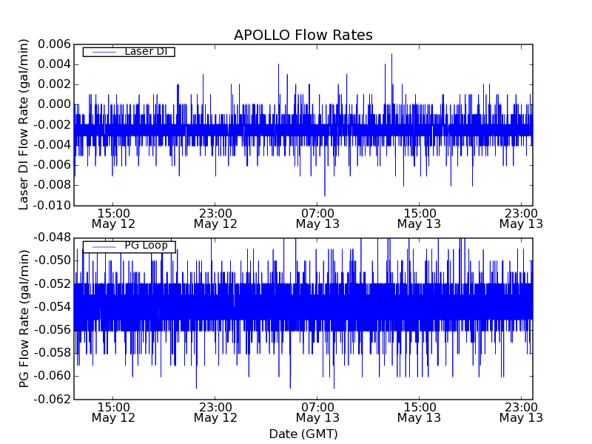Screen dimensions: 592x444
Task: Click the "Laser DI Flow Rate (gal/min)" y-axis label
Action: (24, 124)
